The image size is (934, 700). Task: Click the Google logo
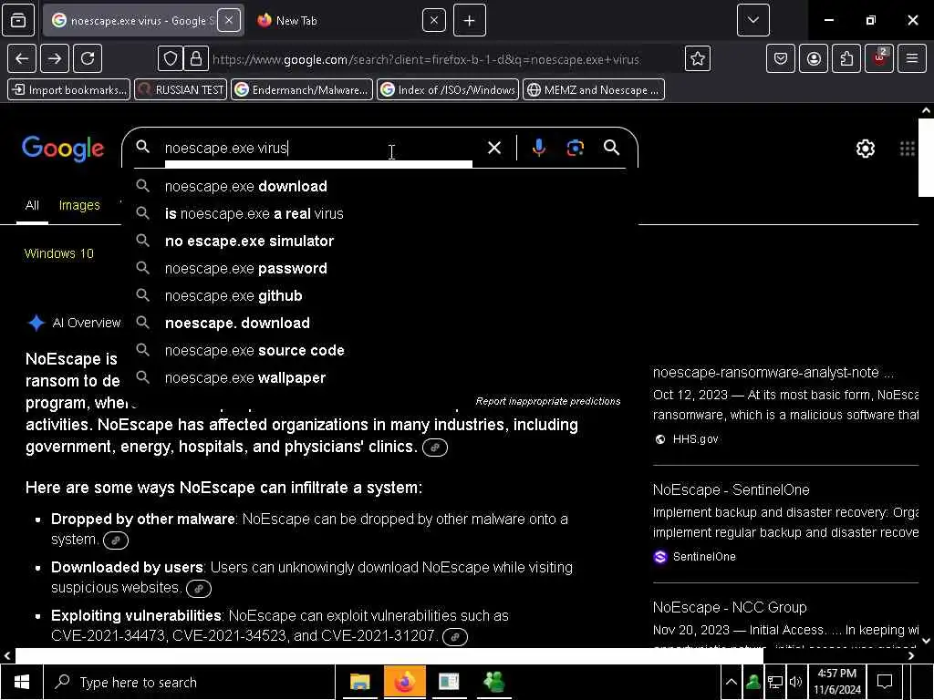pyautogui.click(x=63, y=149)
